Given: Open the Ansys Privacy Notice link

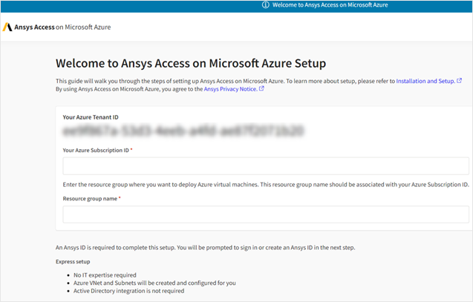Looking at the screenshot, I should [230, 89].
